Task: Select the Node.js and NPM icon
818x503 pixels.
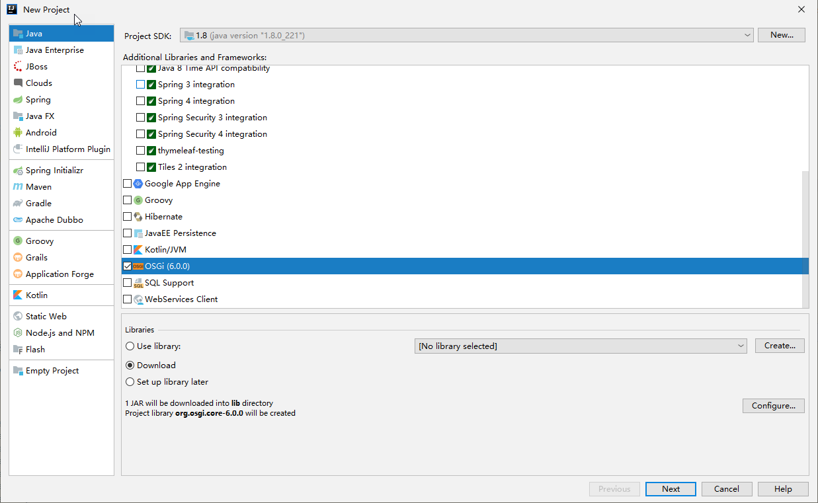Action: (18, 333)
